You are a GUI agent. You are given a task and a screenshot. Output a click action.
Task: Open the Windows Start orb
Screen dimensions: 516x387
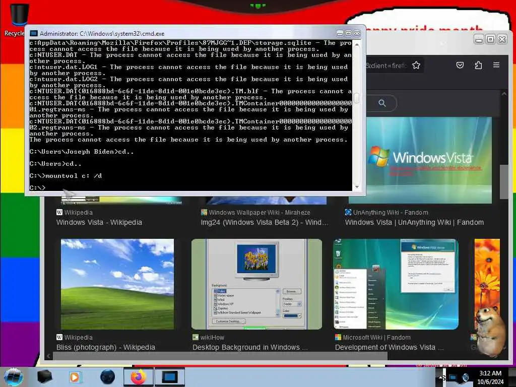pyautogui.click(x=13, y=376)
